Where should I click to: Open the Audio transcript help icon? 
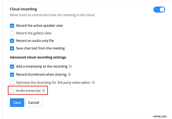pyautogui.click(x=44, y=91)
